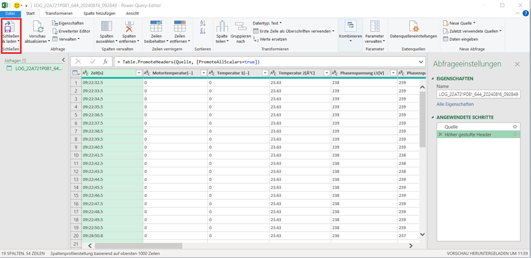
Task: Confirm formula with the checkmark button
Action: (92, 62)
